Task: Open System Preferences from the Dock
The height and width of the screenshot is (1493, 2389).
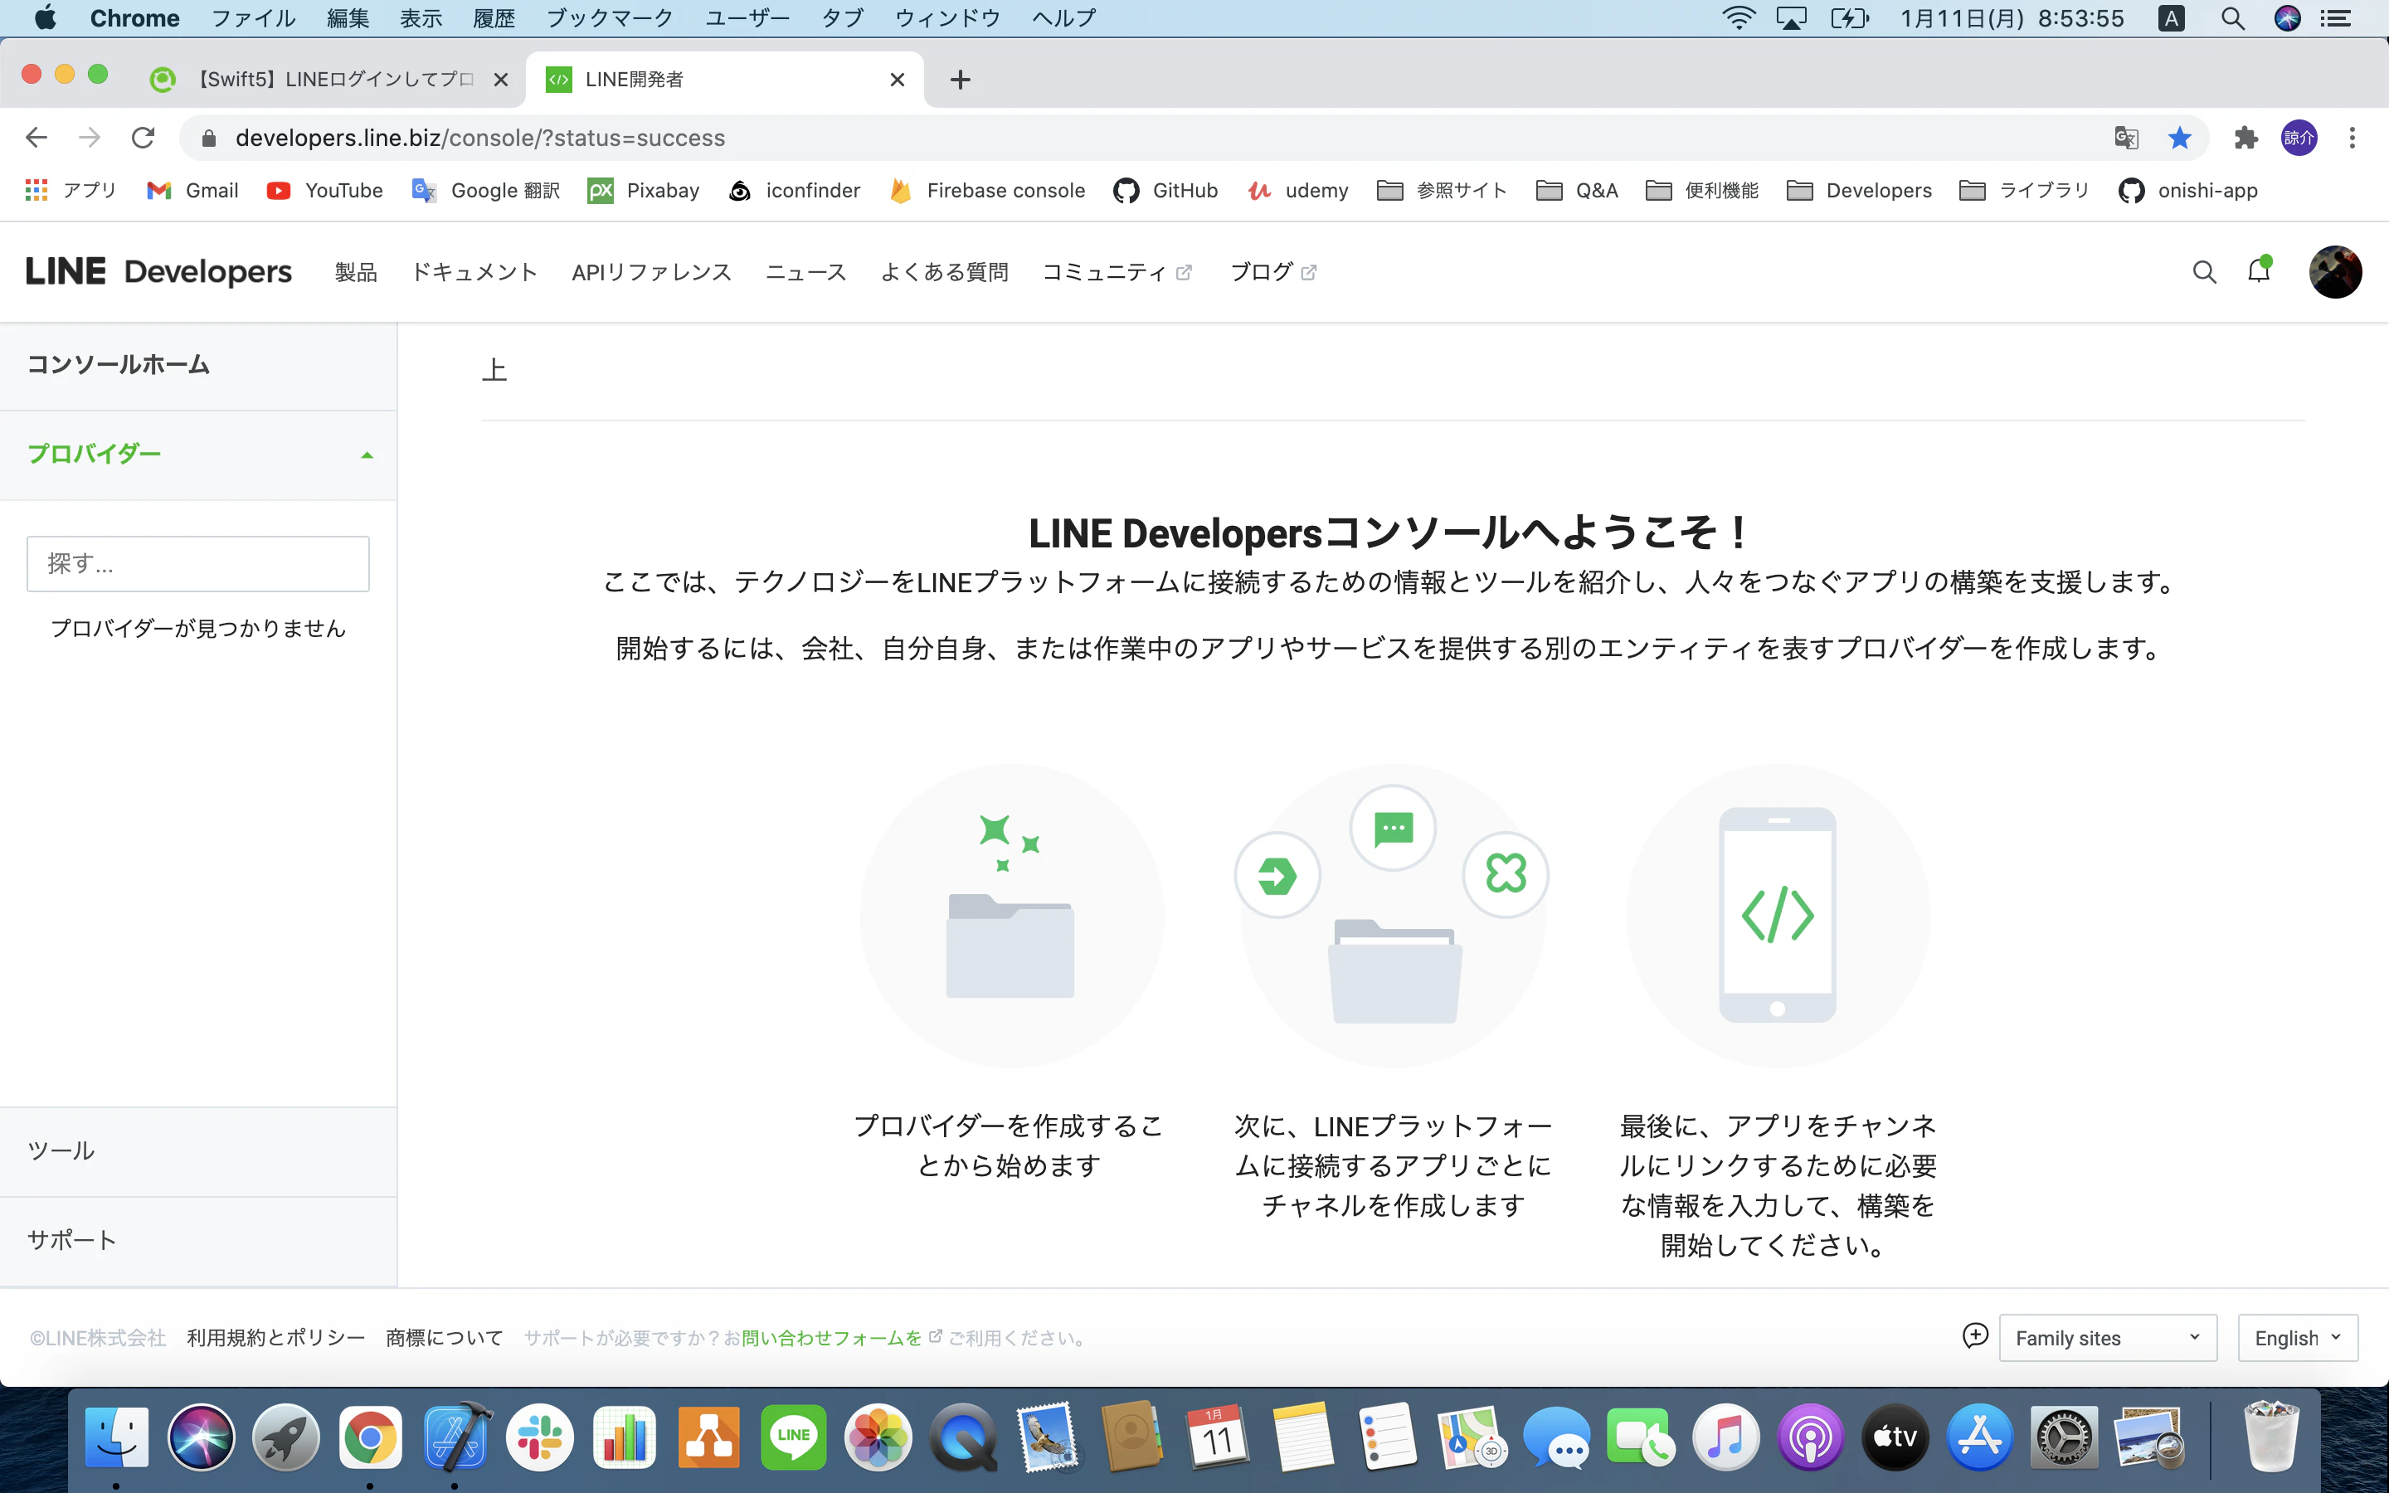Action: click(x=2064, y=1437)
